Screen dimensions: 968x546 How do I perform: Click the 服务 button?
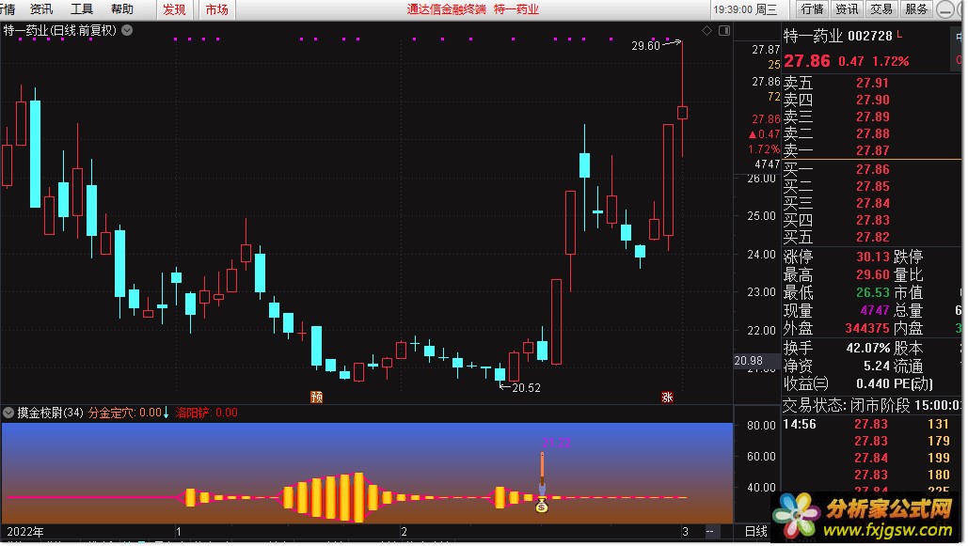click(916, 9)
